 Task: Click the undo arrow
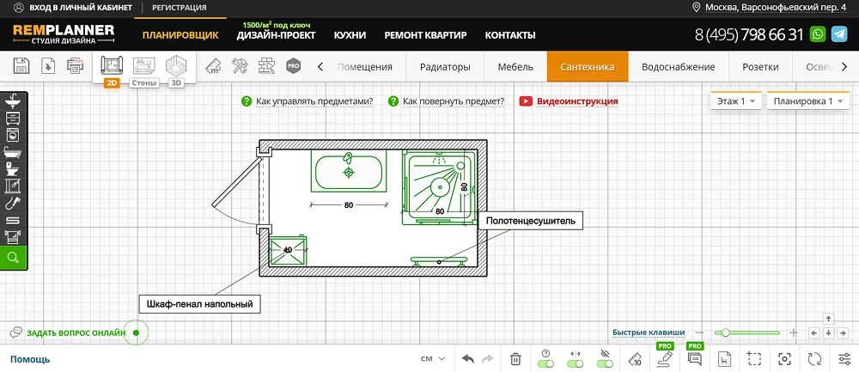(468, 358)
